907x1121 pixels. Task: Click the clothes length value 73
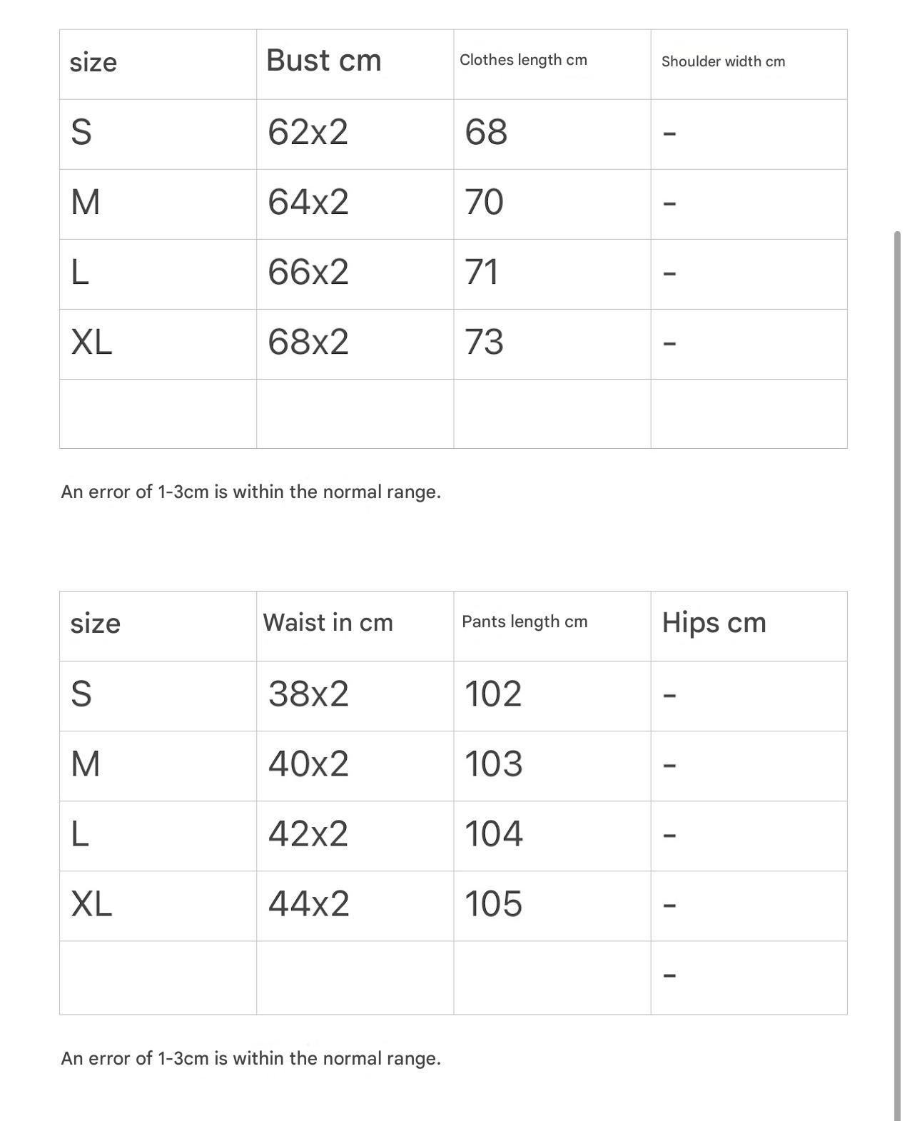point(484,343)
